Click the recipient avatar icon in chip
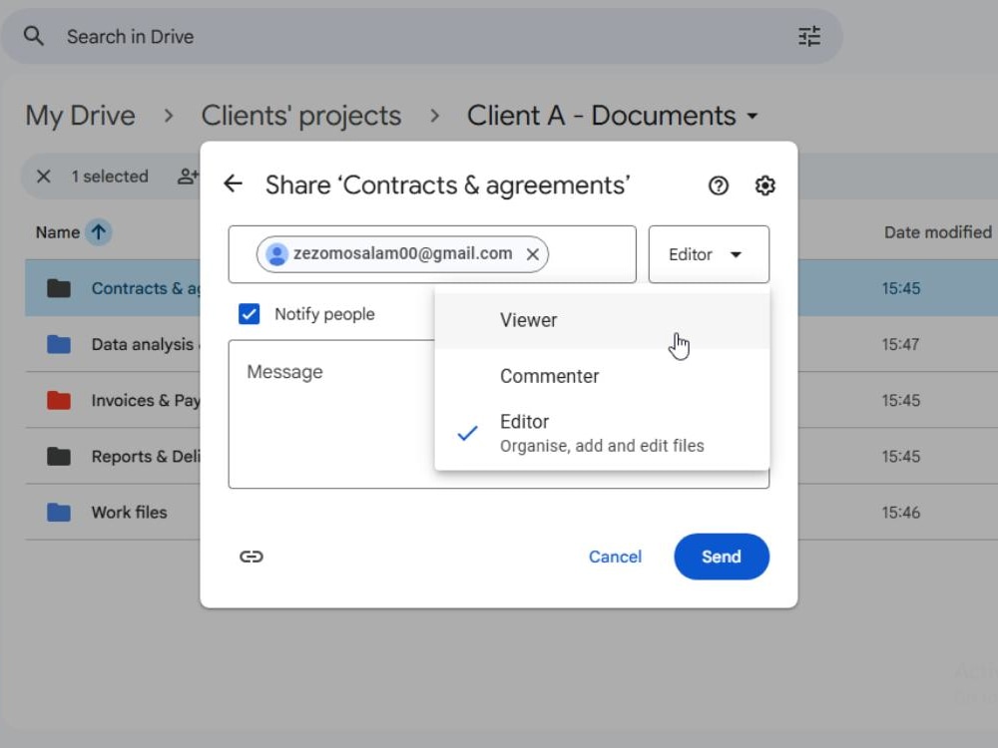 click(x=276, y=254)
